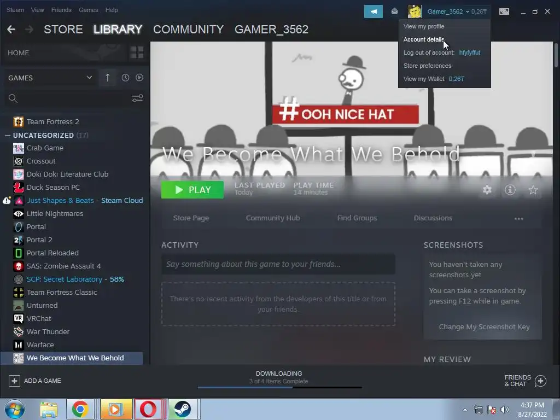560x420 pixels.
Task: Click the activity message input field
Action: (278, 264)
